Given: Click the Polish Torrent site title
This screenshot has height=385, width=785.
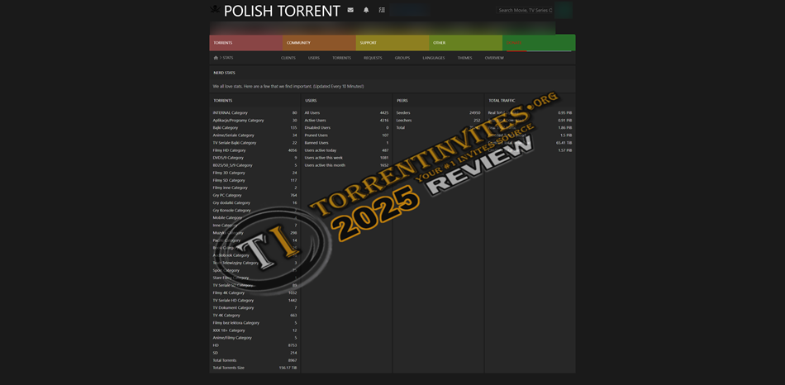Looking at the screenshot, I should coord(282,11).
